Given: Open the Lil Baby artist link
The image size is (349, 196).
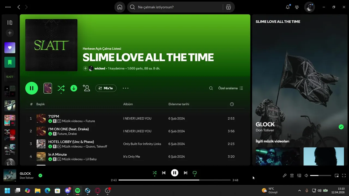Looking at the screenshot, I should tap(91, 159).
